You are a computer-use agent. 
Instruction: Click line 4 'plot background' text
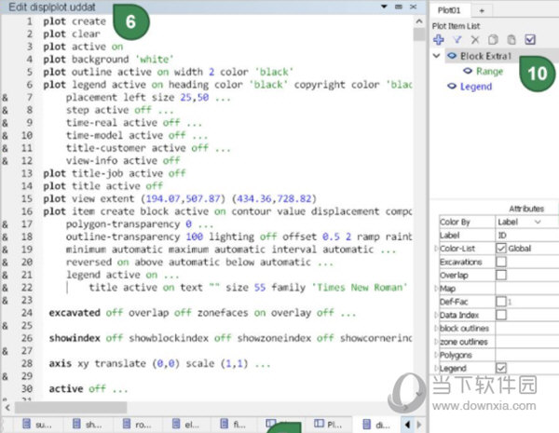[x=86, y=60]
